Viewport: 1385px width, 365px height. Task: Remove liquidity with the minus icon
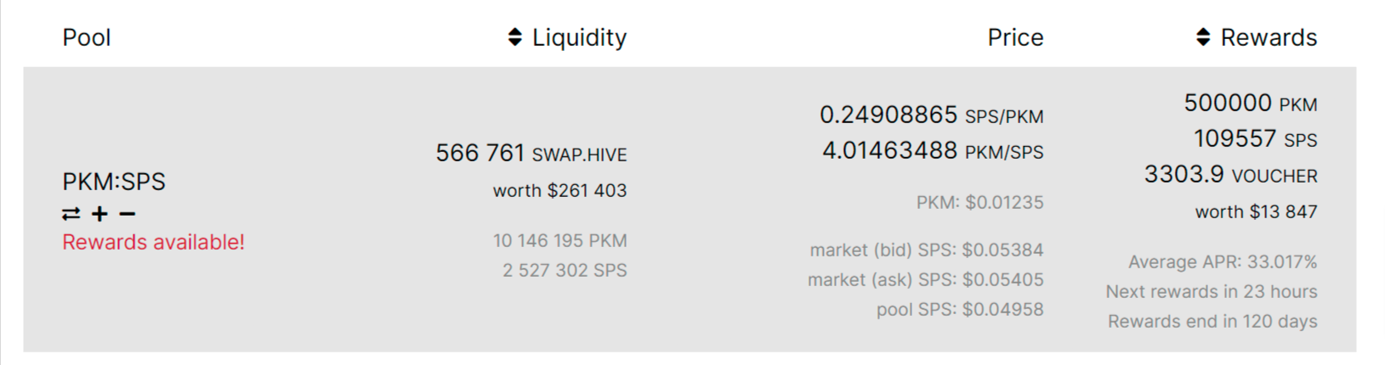pyautogui.click(x=128, y=214)
